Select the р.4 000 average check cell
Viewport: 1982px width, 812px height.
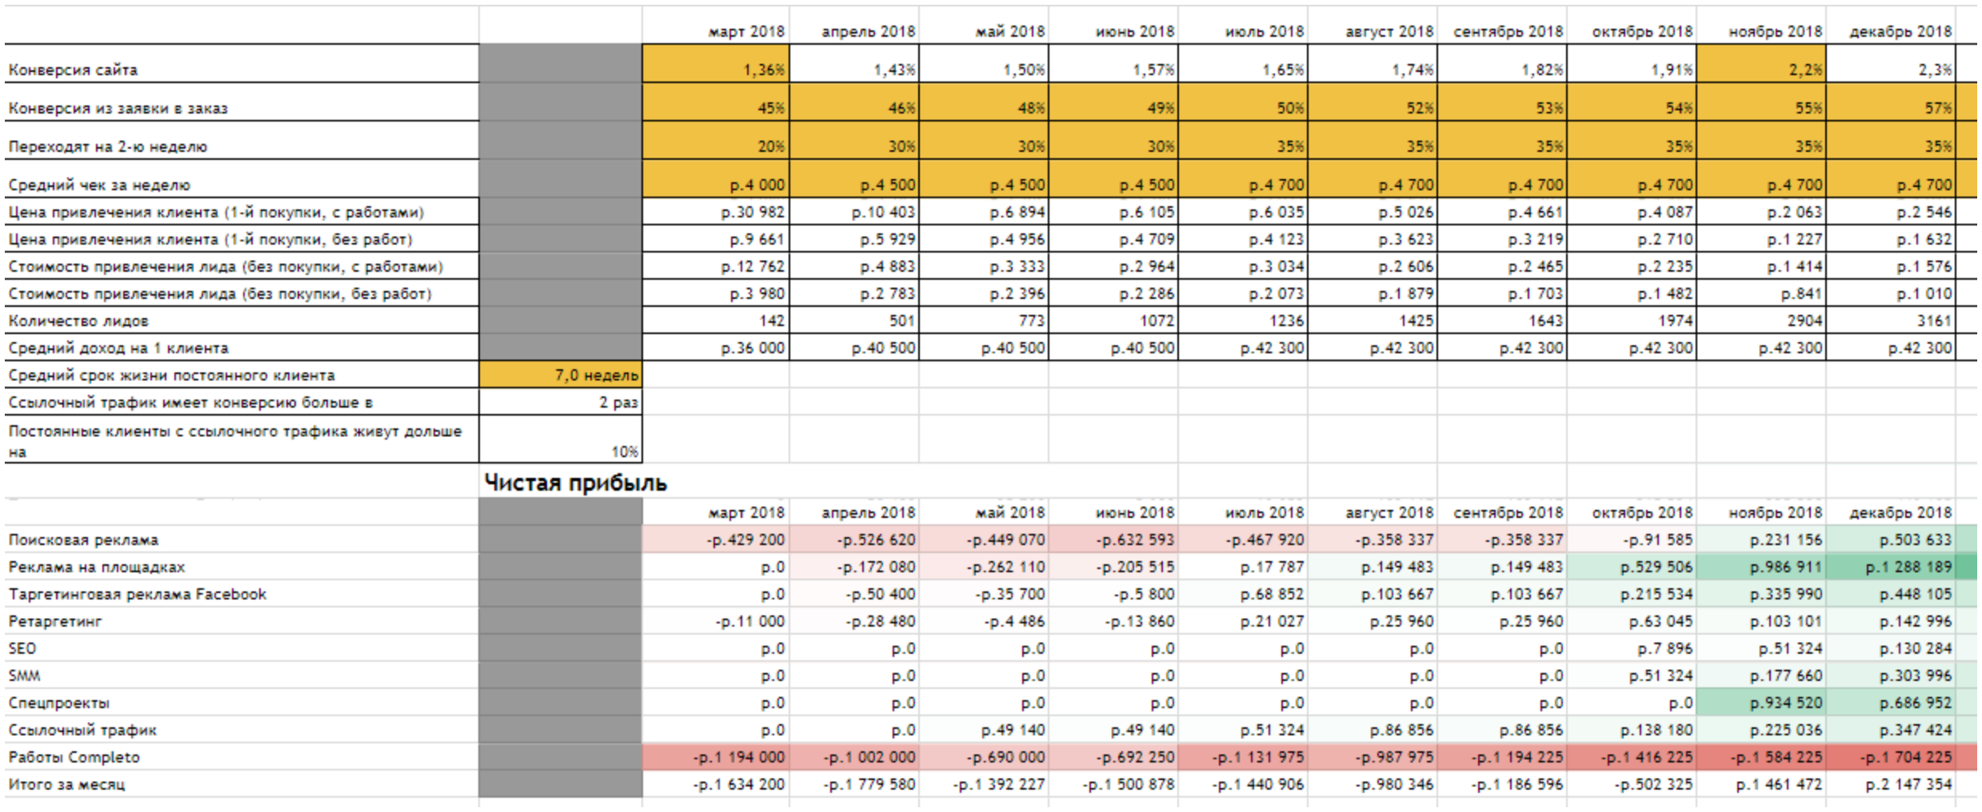tap(715, 178)
